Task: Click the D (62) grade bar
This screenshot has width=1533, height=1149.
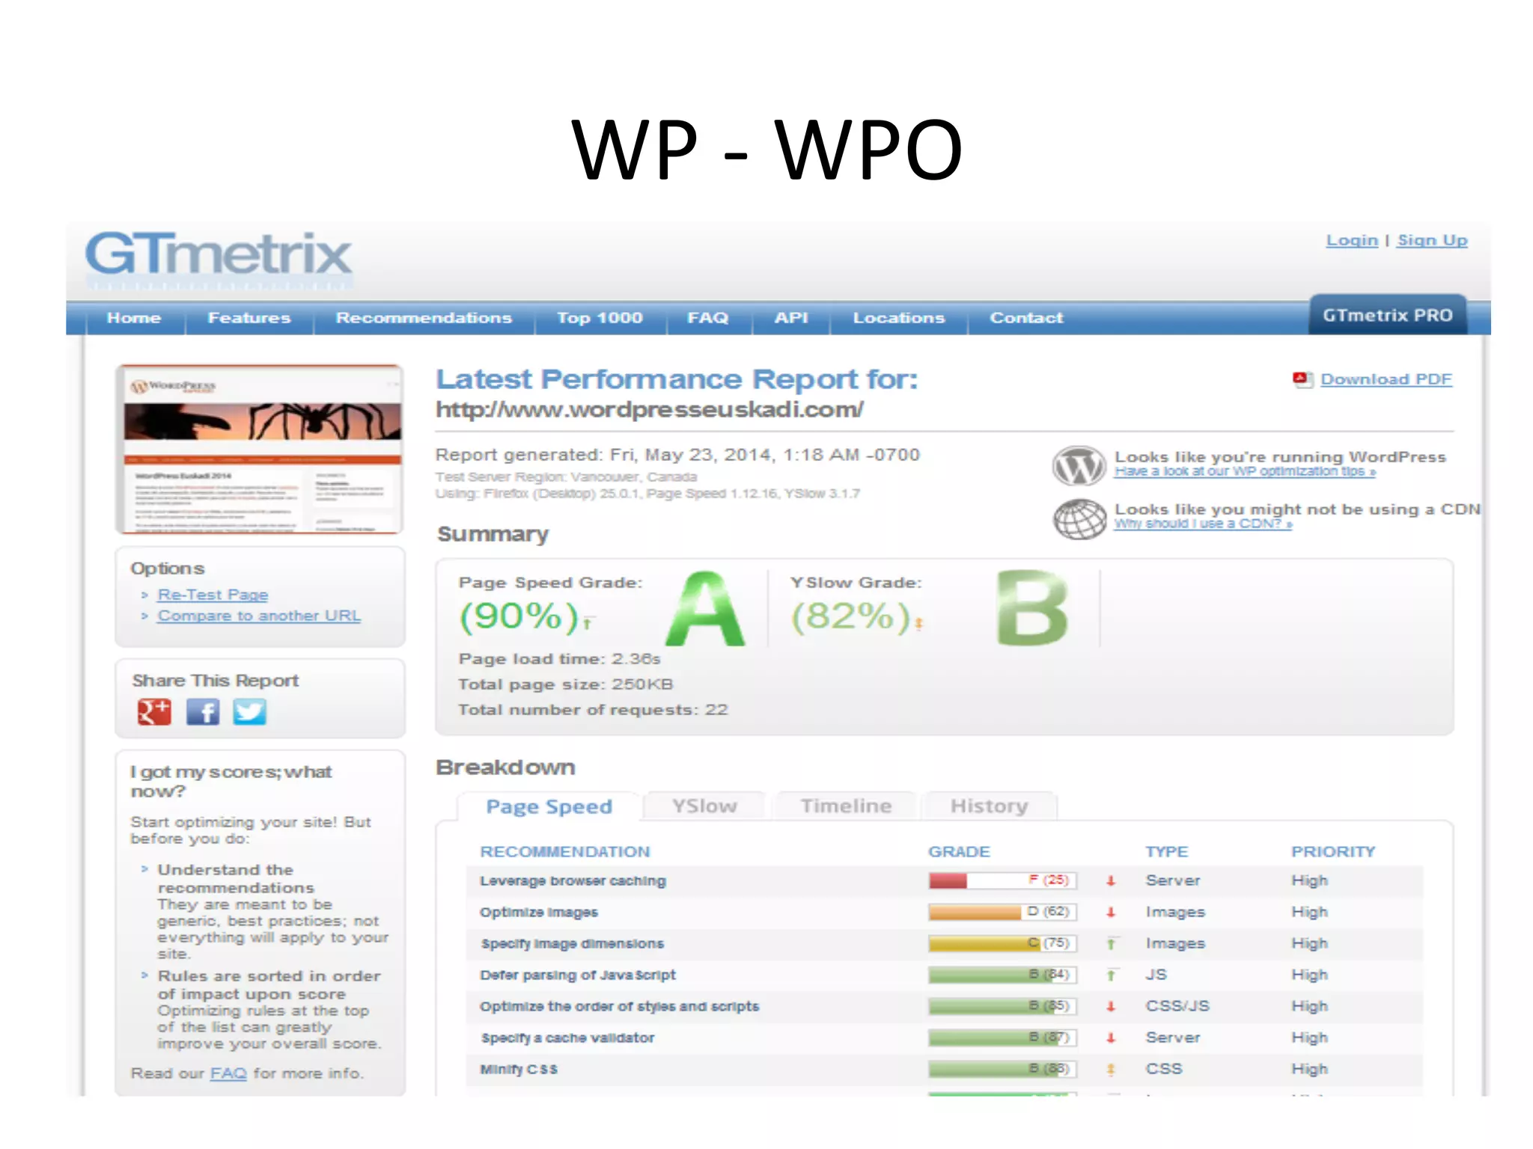Action: click(x=1002, y=912)
